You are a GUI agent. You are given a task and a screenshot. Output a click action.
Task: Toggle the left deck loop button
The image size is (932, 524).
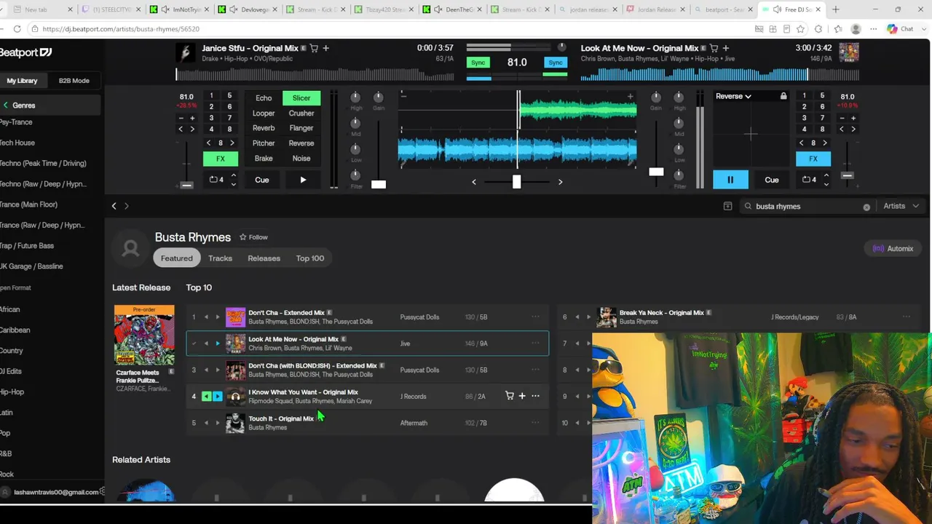[x=216, y=180]
